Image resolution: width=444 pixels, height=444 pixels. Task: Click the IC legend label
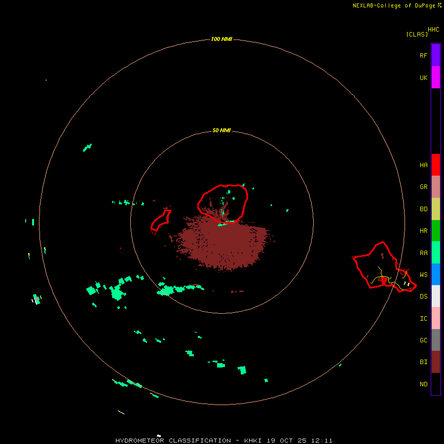423,319
